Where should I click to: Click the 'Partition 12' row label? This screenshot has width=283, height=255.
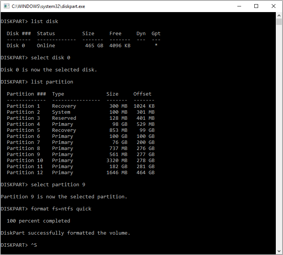(25, 173)
